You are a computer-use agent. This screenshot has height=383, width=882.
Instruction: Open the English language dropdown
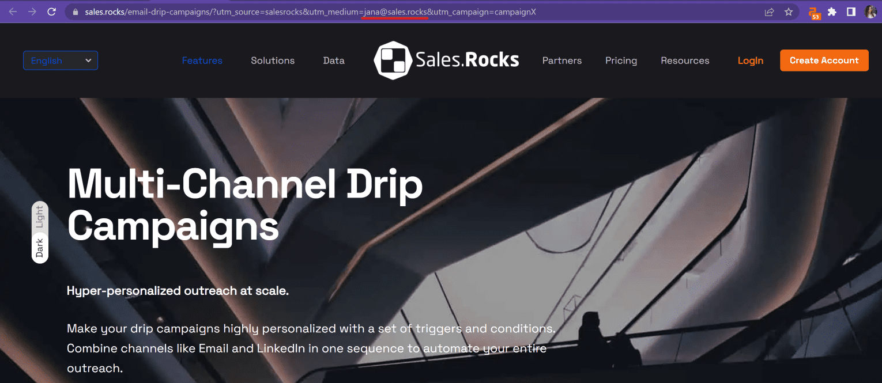(x=61, y=60)
